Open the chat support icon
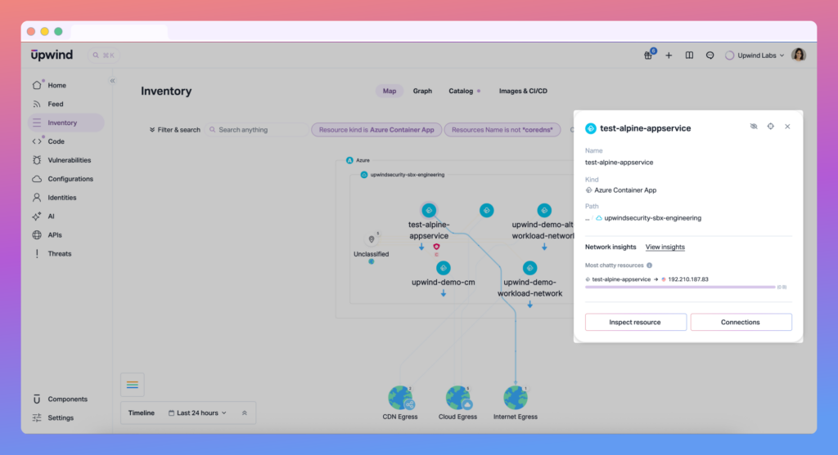 710,55
